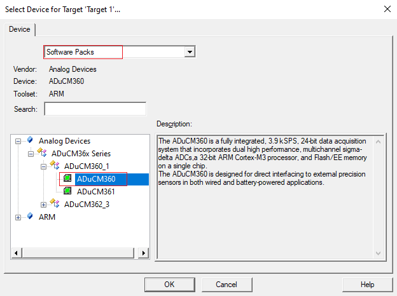Viewport: 397px width, 296px height.
Task: Click the ADuCM360_1 subfamily icon
Action: 55,165
